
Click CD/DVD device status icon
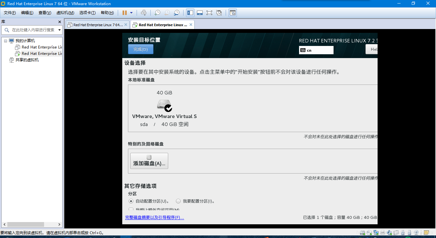(369, 233)
